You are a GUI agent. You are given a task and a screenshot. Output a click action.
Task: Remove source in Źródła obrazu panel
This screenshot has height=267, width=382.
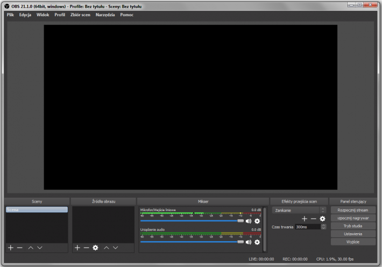coord(86,248)
